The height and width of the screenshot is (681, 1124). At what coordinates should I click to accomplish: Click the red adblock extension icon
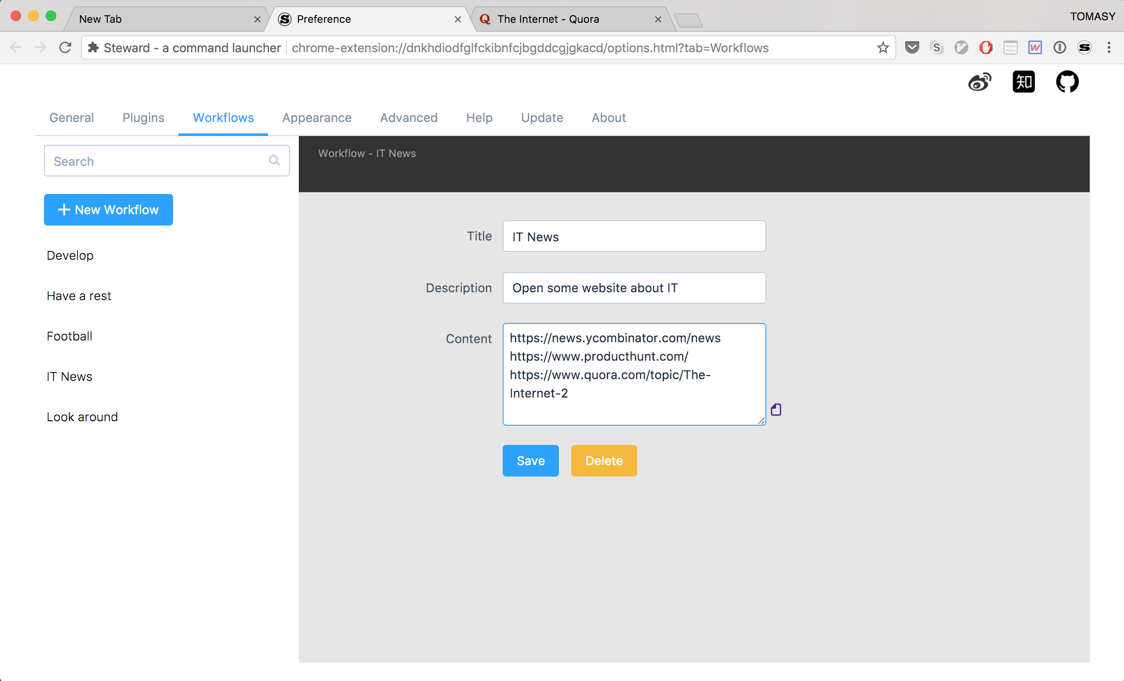(985, 47)
